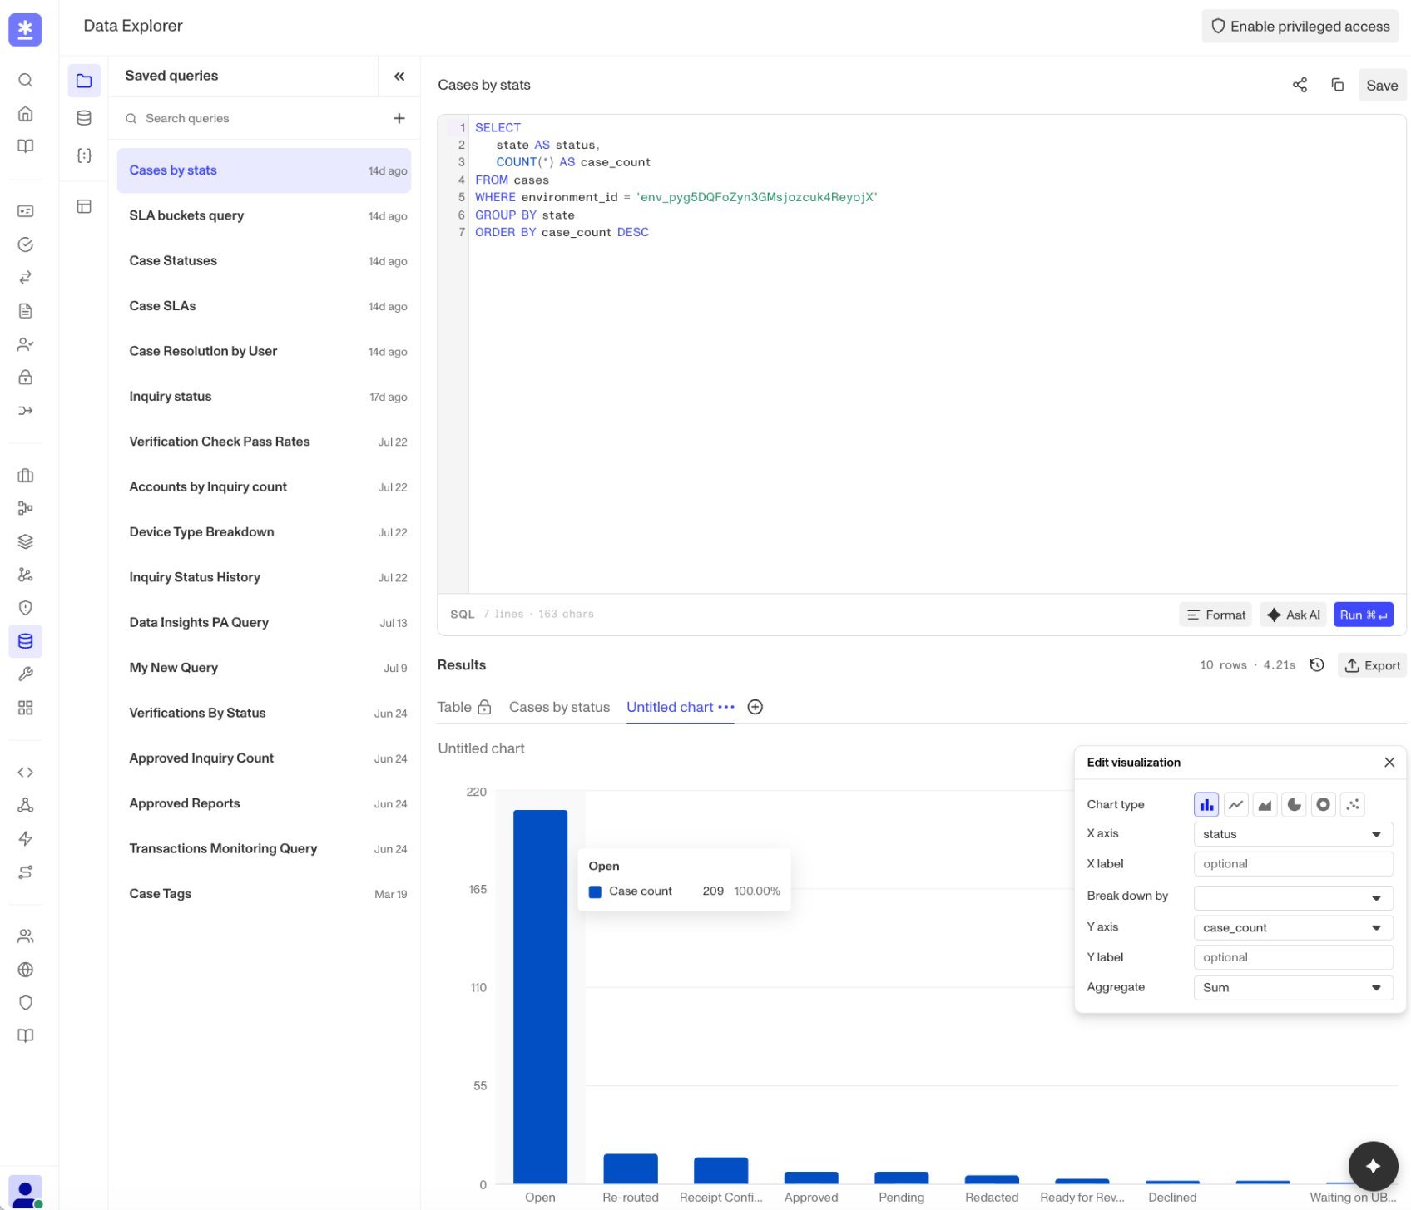Share the query using the share icon
The width and height of the screenshot is (1411, 1210).
(1300, 85)
